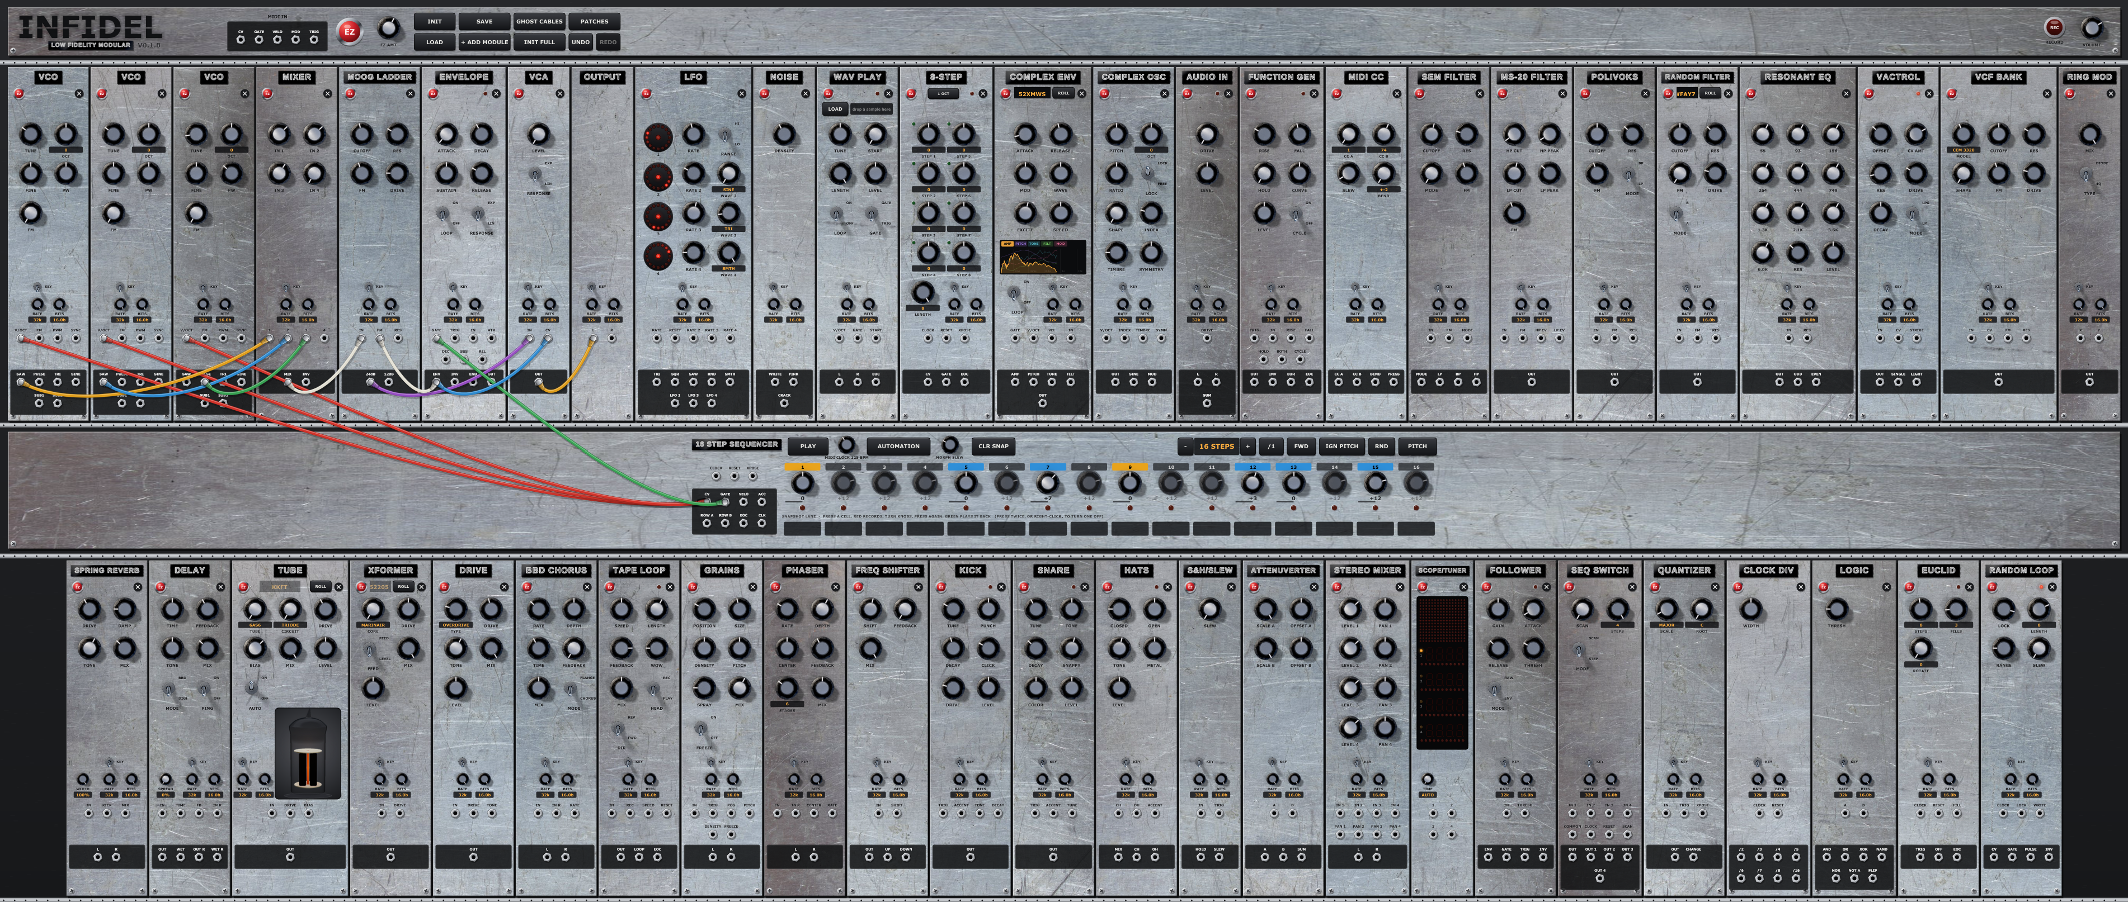The height and width of the screenshot is (902, 2128).
Task: Click the MIDI IN GATE jack
Action: tap(258, 39)
